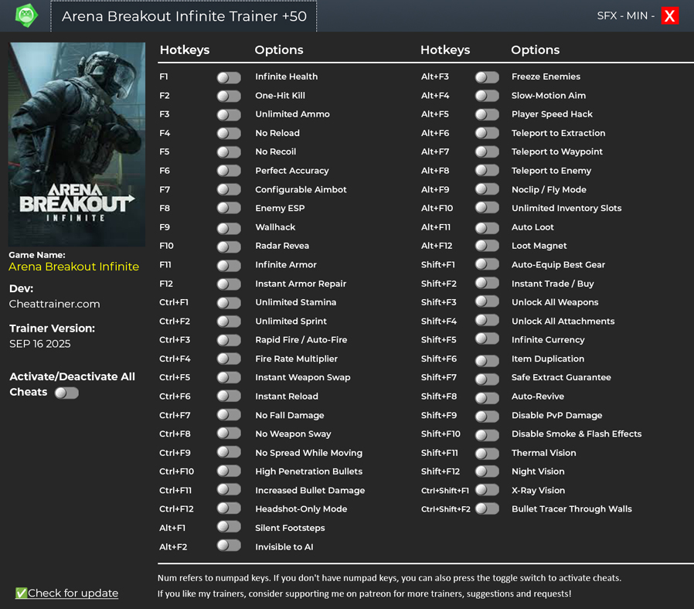694x609 pixels.
Task: Switch on No Reload
Action: (229, 134)
